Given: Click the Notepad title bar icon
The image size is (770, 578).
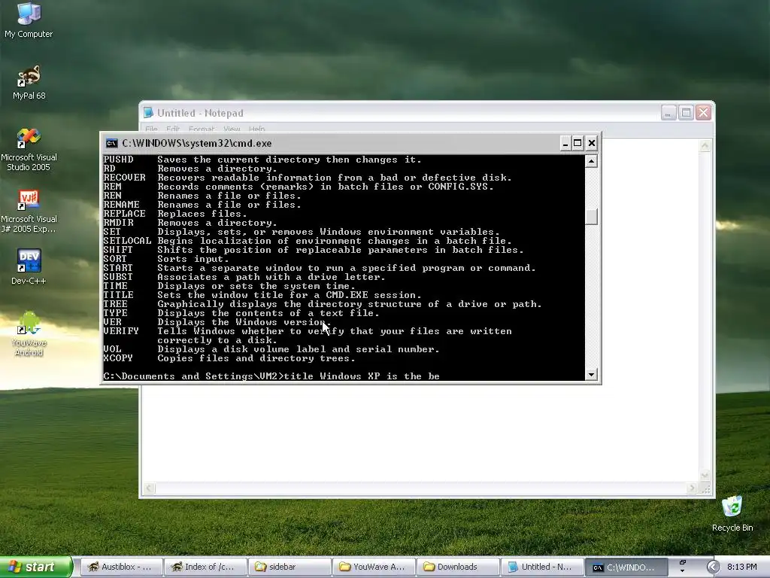Looking at the screenshot, I should 148,113.
